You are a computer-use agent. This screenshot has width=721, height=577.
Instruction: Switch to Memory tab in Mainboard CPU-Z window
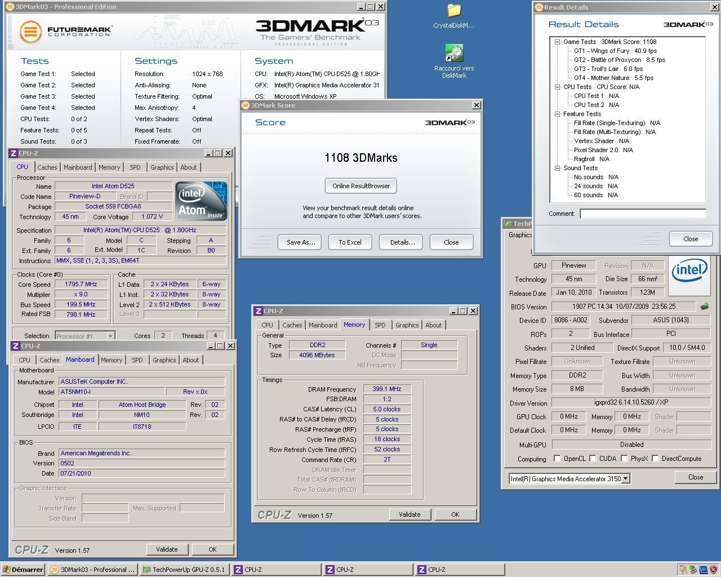pyautogui.click(x=112, y=360)
